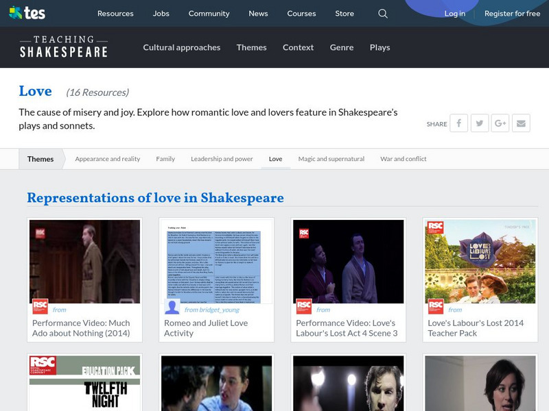Open Cultural approaches section

click(x=182, y=47)
